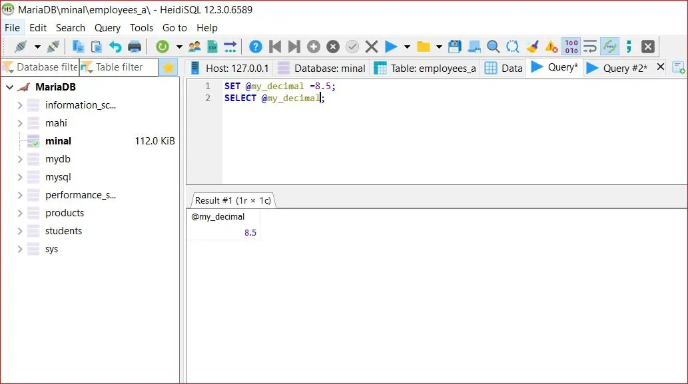Export grid rows via CSV icon
The height and width of the screenshot is (384, 688).
point(212,47)
